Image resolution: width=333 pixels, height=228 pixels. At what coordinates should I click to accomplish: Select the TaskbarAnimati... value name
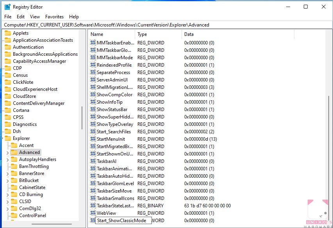(114, 169)
